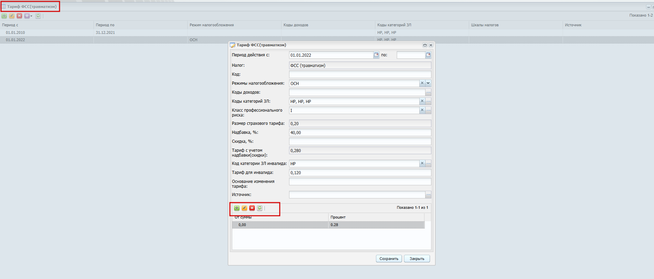Click the 'Сохранить' button
This screenshot has height=279, width=654.
point(389,259)
